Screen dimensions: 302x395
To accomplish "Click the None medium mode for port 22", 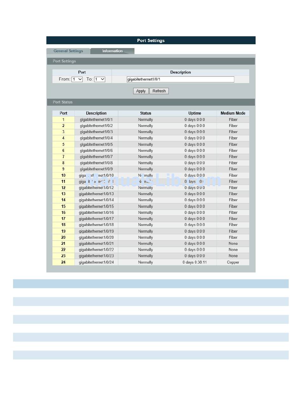I will (x=233, y=250).
